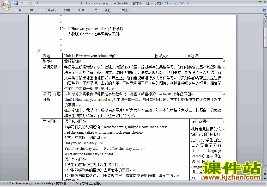Click the line '2.学生能够熟练的描述过去所发生的事情'
The height and width of the screenshot is (187, 267).
point(99,170)
